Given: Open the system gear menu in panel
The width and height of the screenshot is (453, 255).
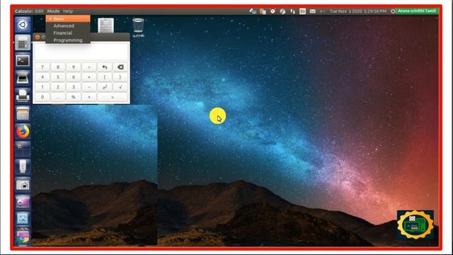Looking at the screenshot, I should [393, 11].
